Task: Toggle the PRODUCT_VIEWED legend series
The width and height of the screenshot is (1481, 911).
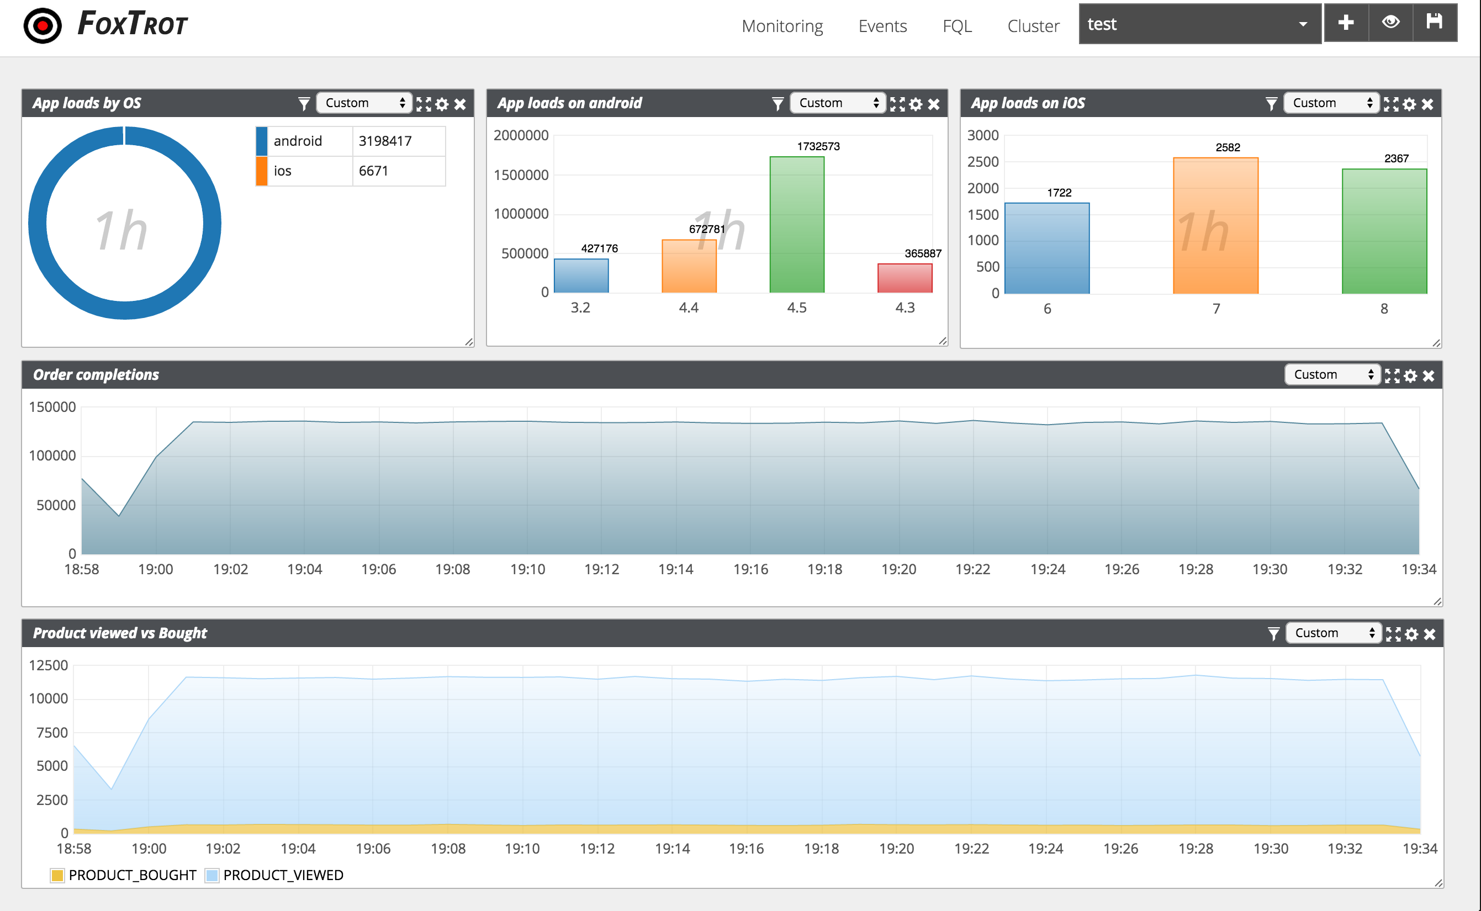Action: pos(274,876)
